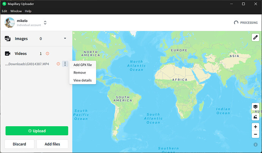This screenshot has width=262, height=153.
Task: Click the mikelo profile avatar
Action: (9, 23)
